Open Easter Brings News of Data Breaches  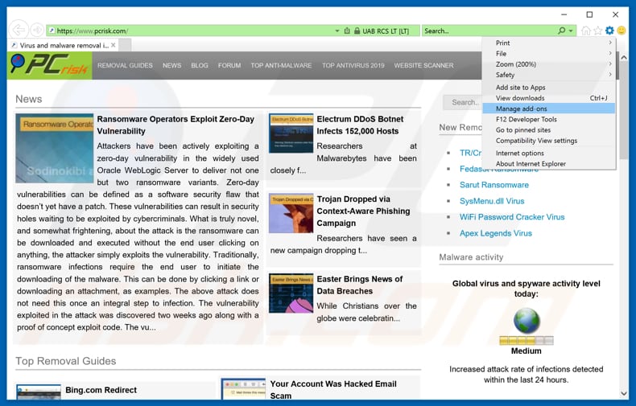(x=360, y=285)
